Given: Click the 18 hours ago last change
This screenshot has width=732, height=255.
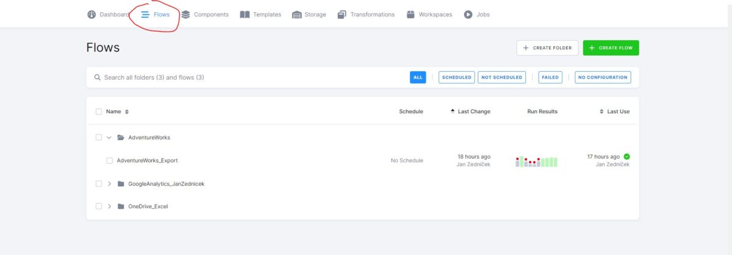Looking at the screenshot, I should click(x=474, y=157).
